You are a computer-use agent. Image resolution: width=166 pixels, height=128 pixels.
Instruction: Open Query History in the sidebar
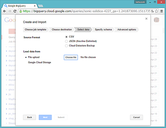coord(12,37)
